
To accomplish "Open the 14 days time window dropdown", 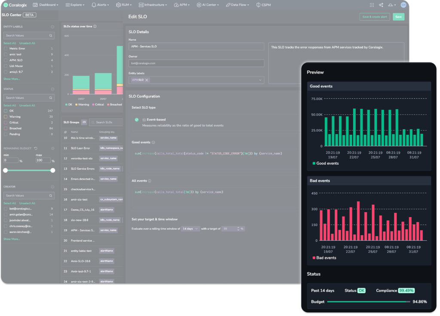I will [190, 229].
